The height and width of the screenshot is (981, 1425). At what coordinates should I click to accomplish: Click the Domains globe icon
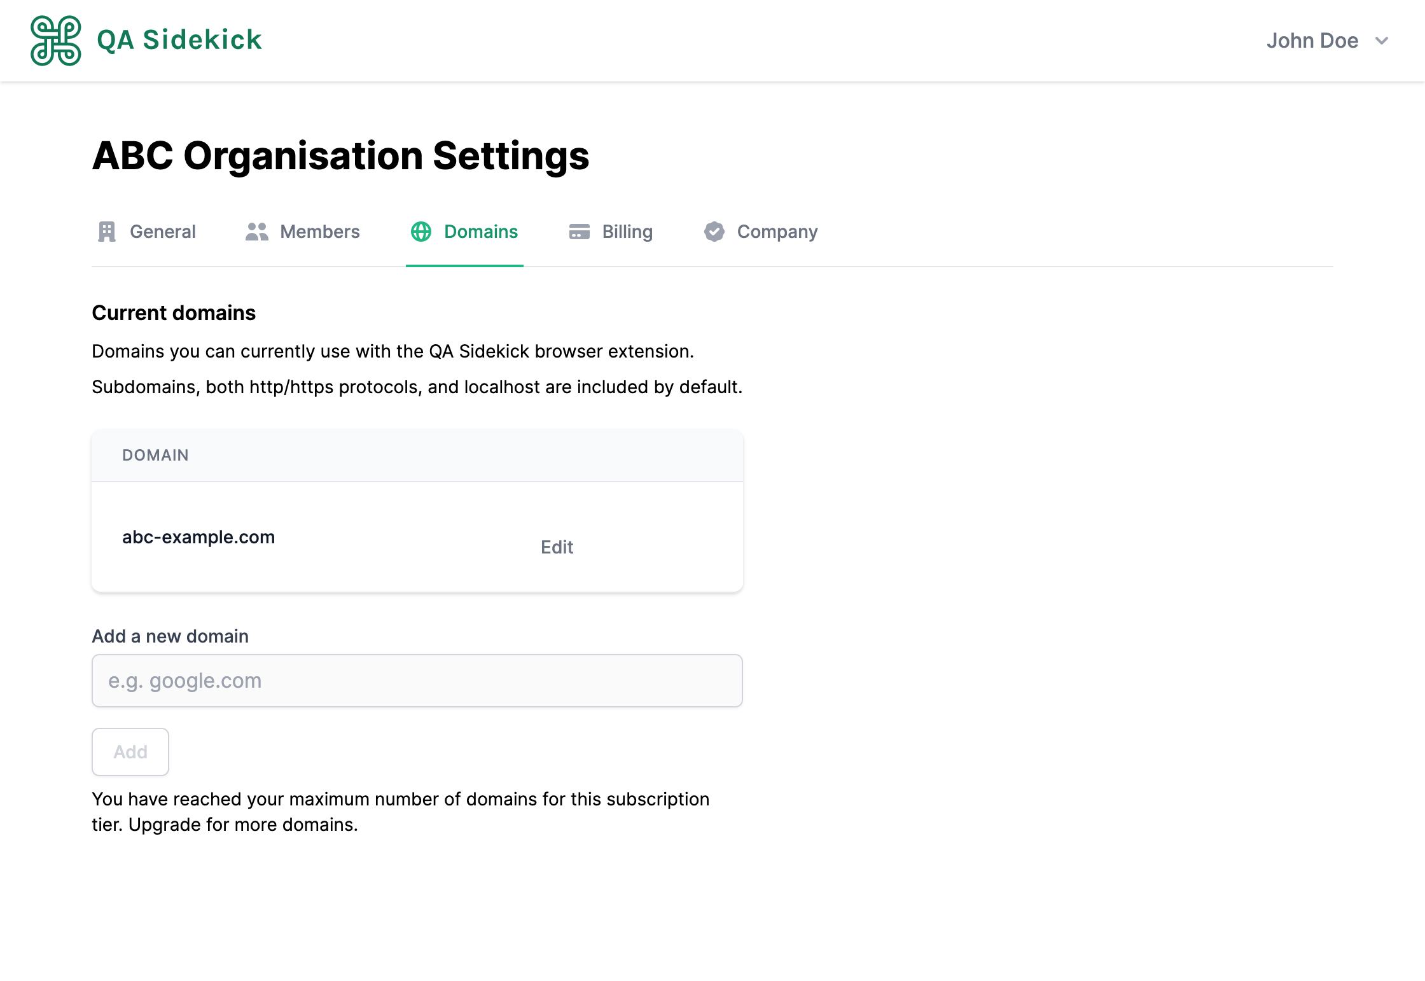[x=421, y=232]
